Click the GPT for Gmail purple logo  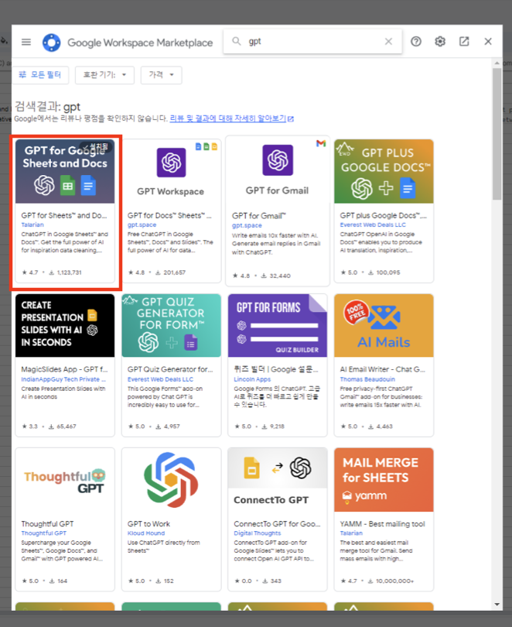278,160
